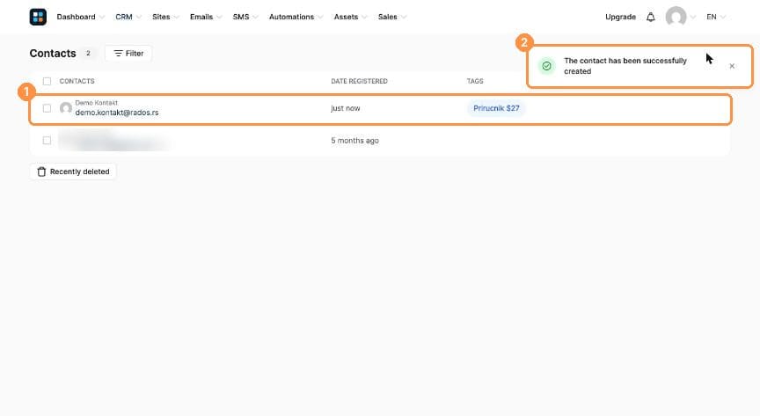Open the CRM menu
Viewport: 760px width, 416px height.
128,17
